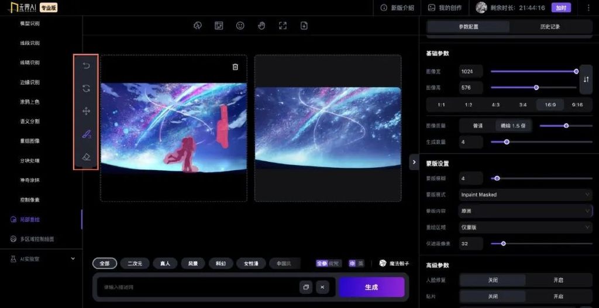Select the 1:1 aspect ratio
Viewport: 599px width, 308px height.
click(x=441, y=105)
